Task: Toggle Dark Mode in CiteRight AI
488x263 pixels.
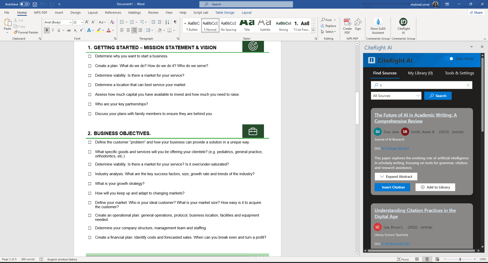Action: click(450, 59)
